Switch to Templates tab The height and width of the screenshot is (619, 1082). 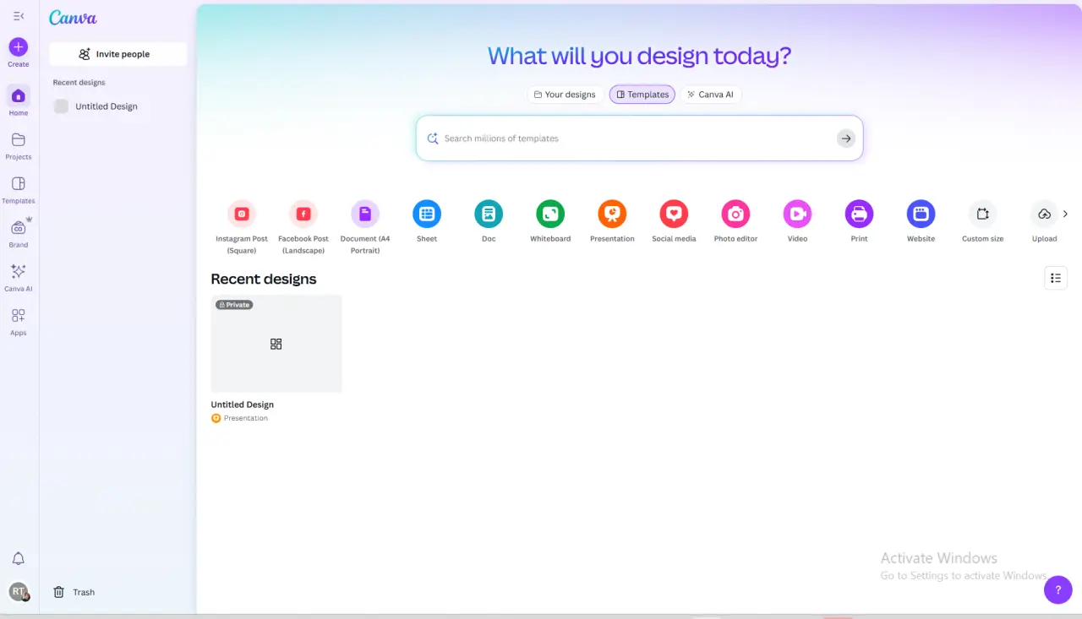point(642,95)
